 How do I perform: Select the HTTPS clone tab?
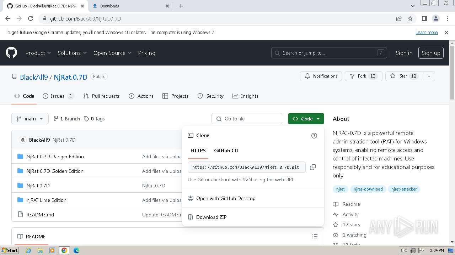point(198,151)
